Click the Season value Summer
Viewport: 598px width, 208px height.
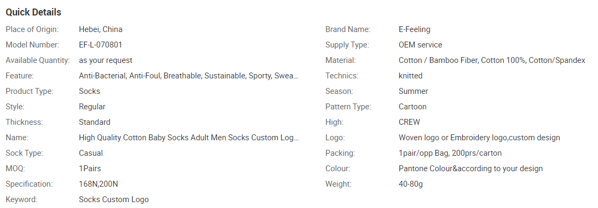coord(414,91)
